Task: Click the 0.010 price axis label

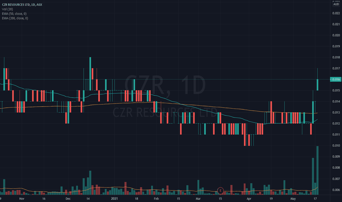Action: tap(336, 145)
